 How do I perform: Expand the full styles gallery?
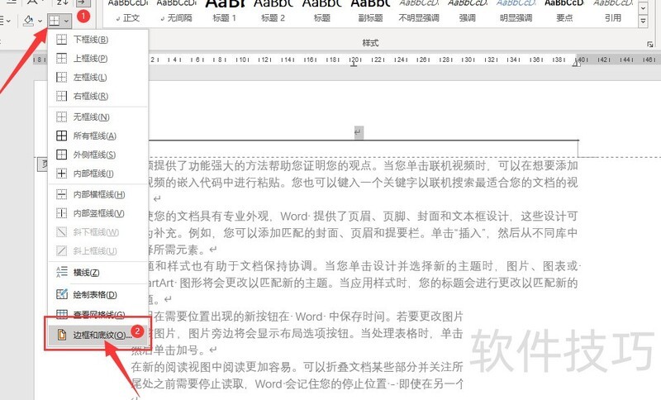(x=643, y=21)
